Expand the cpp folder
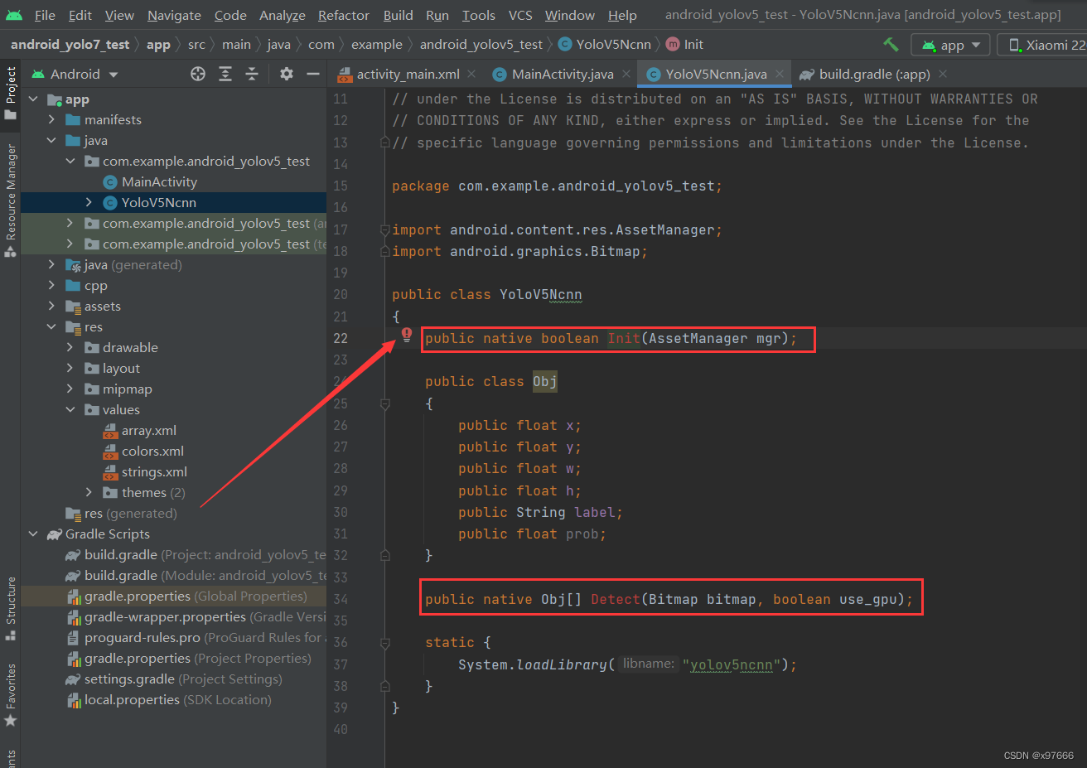The height and width of the screenshot is (768, 1087). [51, 285]
